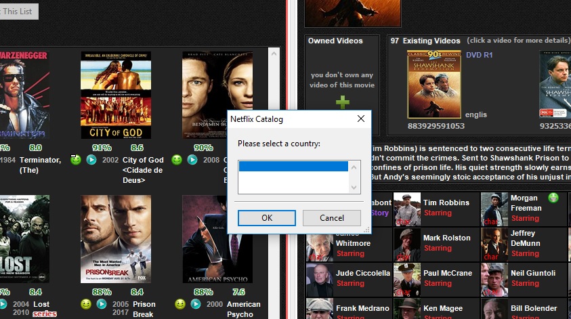Click play icon beside 2008 movie
The height and width of the screenshot is (319, 571).
coord(192,160)
